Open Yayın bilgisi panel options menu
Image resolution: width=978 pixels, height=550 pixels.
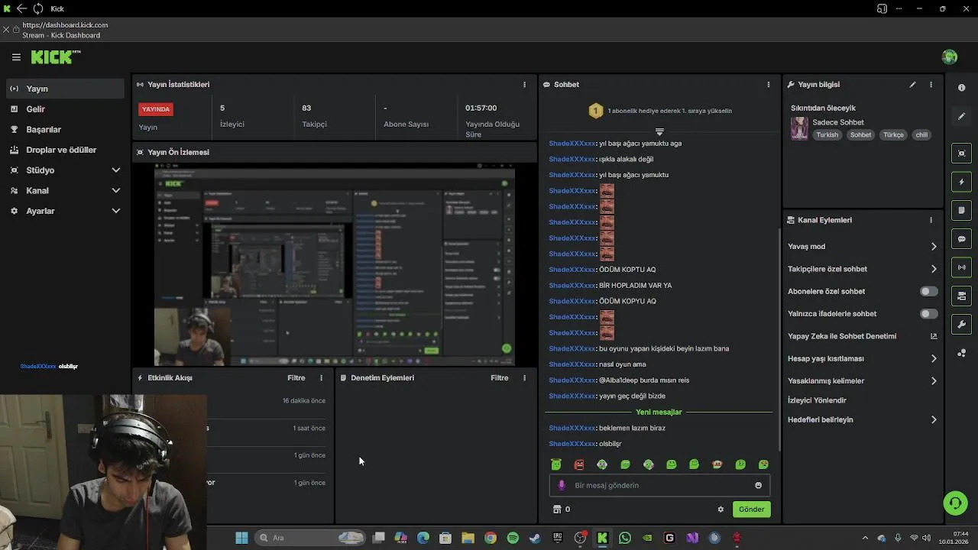click(x=931, y=85)
